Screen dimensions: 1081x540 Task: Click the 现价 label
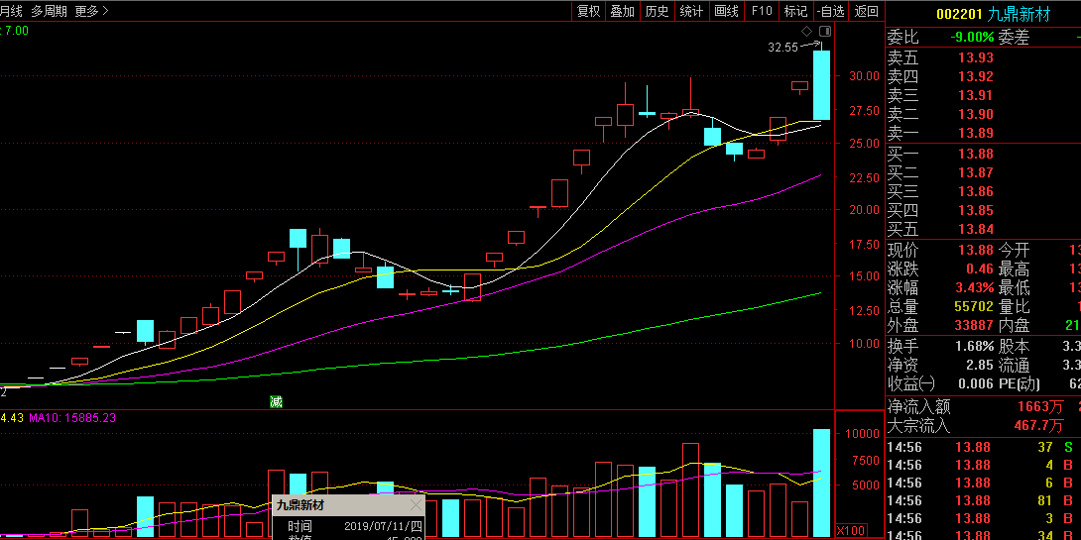tap(902, 250)
